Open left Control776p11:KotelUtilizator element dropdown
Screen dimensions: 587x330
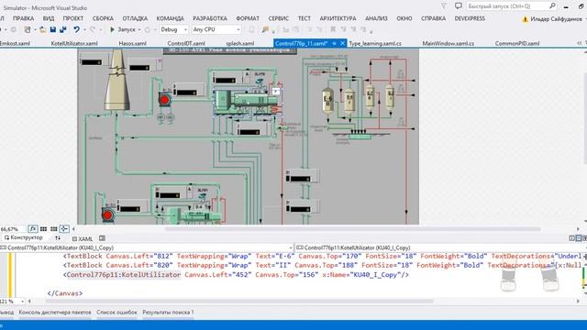(x=146, y=247)
